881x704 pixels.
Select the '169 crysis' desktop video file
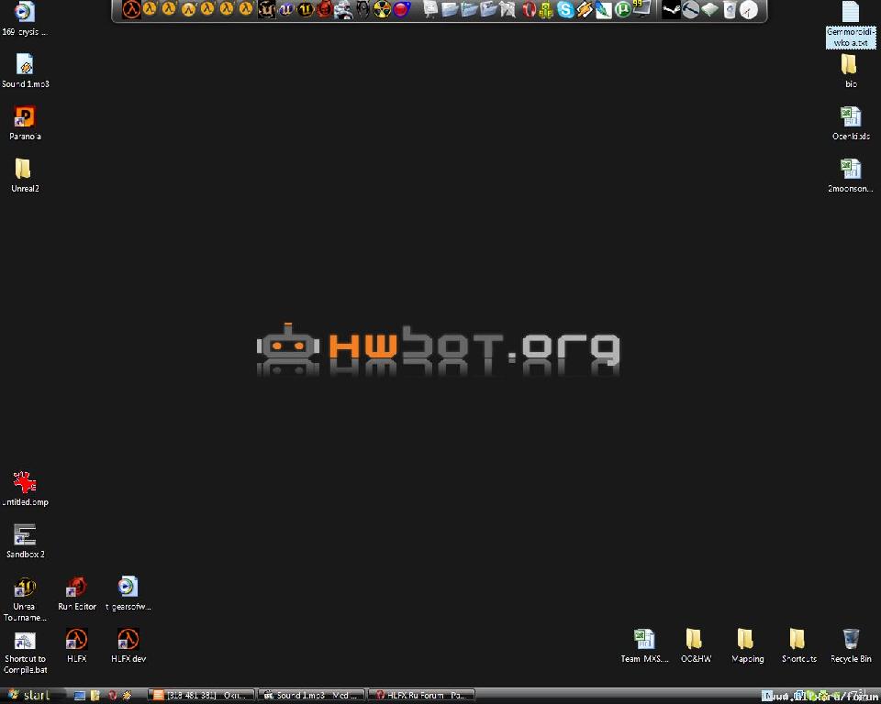coord(24,19)
